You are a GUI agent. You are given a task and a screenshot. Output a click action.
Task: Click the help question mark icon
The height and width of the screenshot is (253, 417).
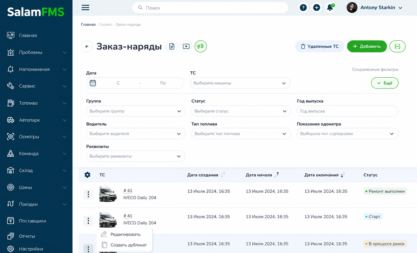(303, 8)
